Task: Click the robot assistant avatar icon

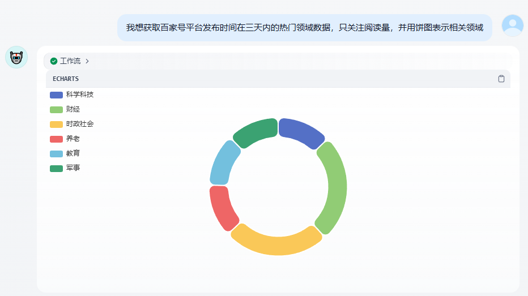Action: [16, 57]
